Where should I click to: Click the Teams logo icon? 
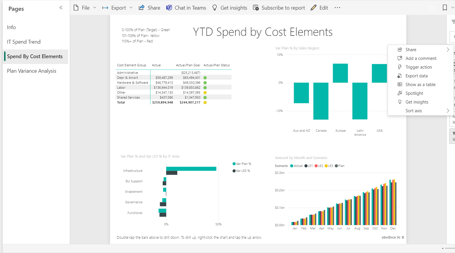169,8
